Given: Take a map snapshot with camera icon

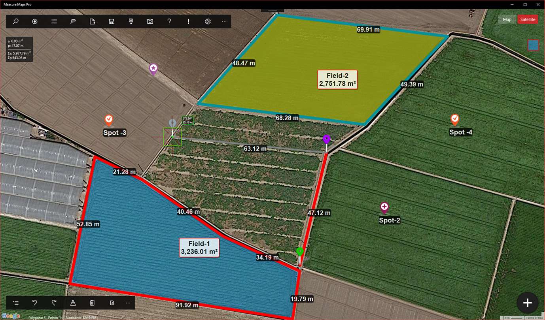Looking at the screenshot, I should (150, 22).
